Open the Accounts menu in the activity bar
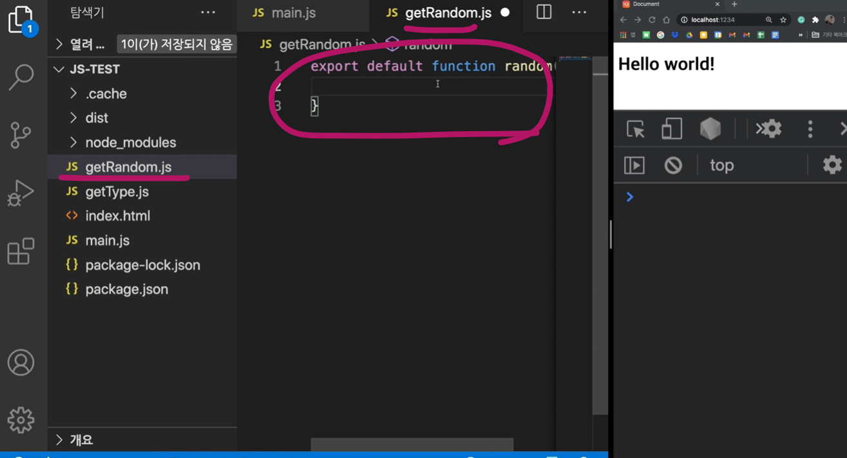Screen dimensions: 847x458 point(21,363)
